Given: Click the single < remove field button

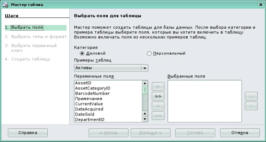Looking at the screenshot, I should point(158,106).
